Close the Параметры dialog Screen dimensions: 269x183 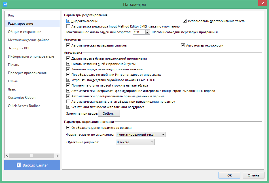pyautogui.click(x=263, y=3)
